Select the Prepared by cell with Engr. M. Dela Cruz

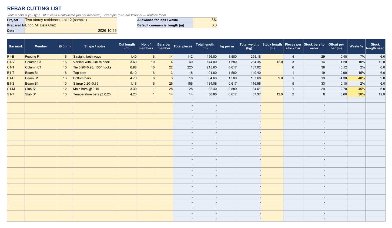tap(71, 25)
